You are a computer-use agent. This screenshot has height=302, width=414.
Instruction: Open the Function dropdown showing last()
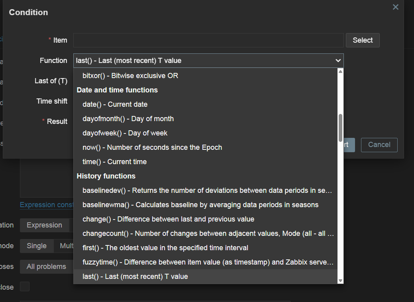208,61
